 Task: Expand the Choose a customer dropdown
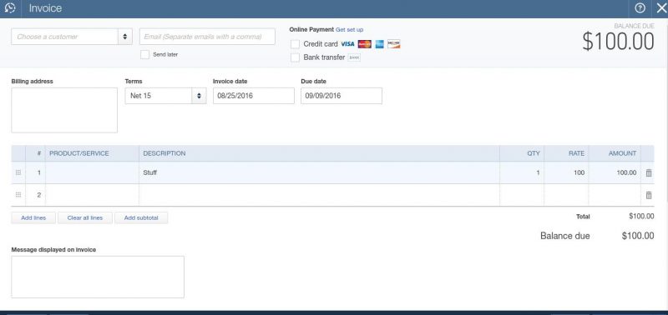(x=124, y=37)
